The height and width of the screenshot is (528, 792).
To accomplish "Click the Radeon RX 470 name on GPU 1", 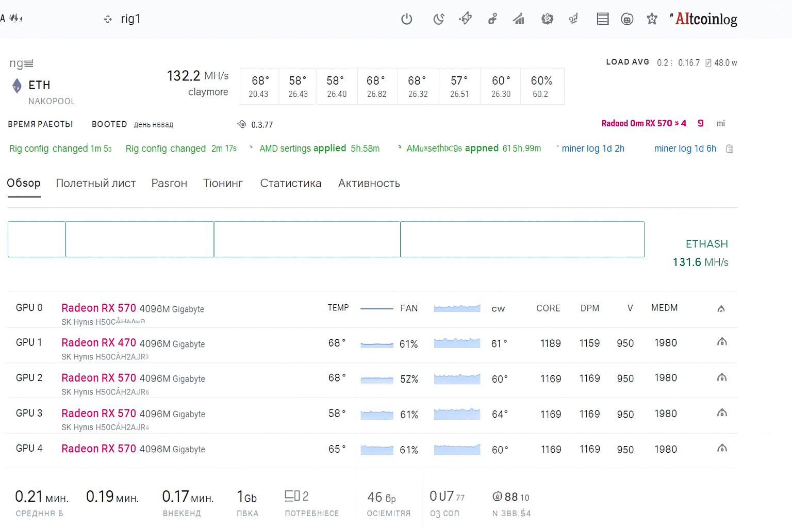I will tap(98, 343).
